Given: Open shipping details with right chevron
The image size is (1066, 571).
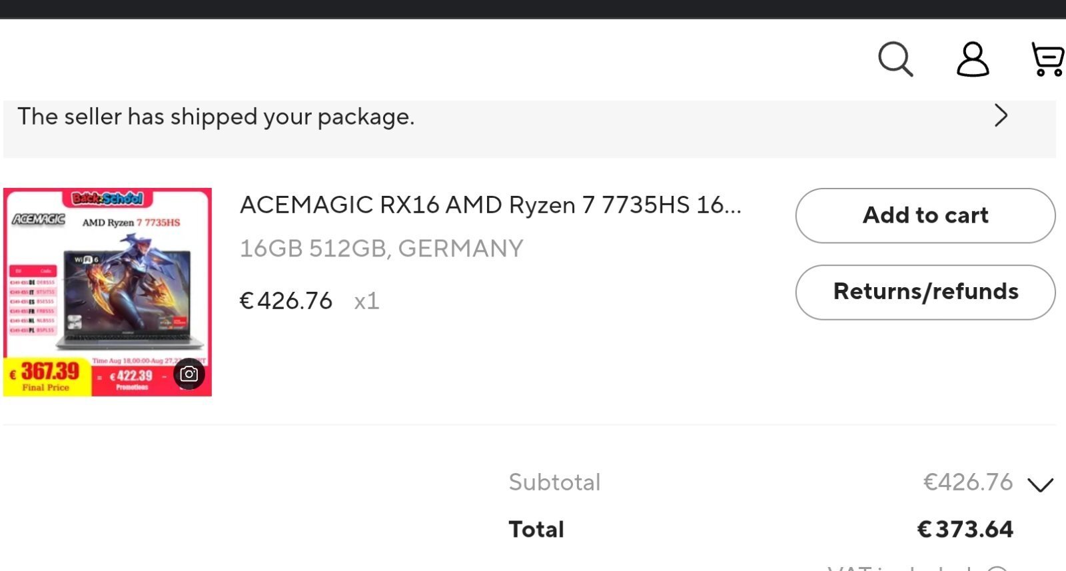Looking at the screenshot, I should [1001, 116].
